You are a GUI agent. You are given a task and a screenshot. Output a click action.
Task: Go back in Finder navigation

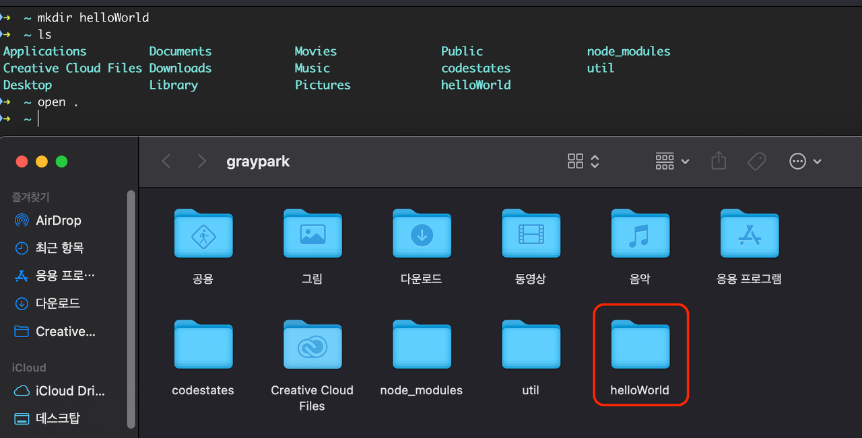[x=166, y=161]
